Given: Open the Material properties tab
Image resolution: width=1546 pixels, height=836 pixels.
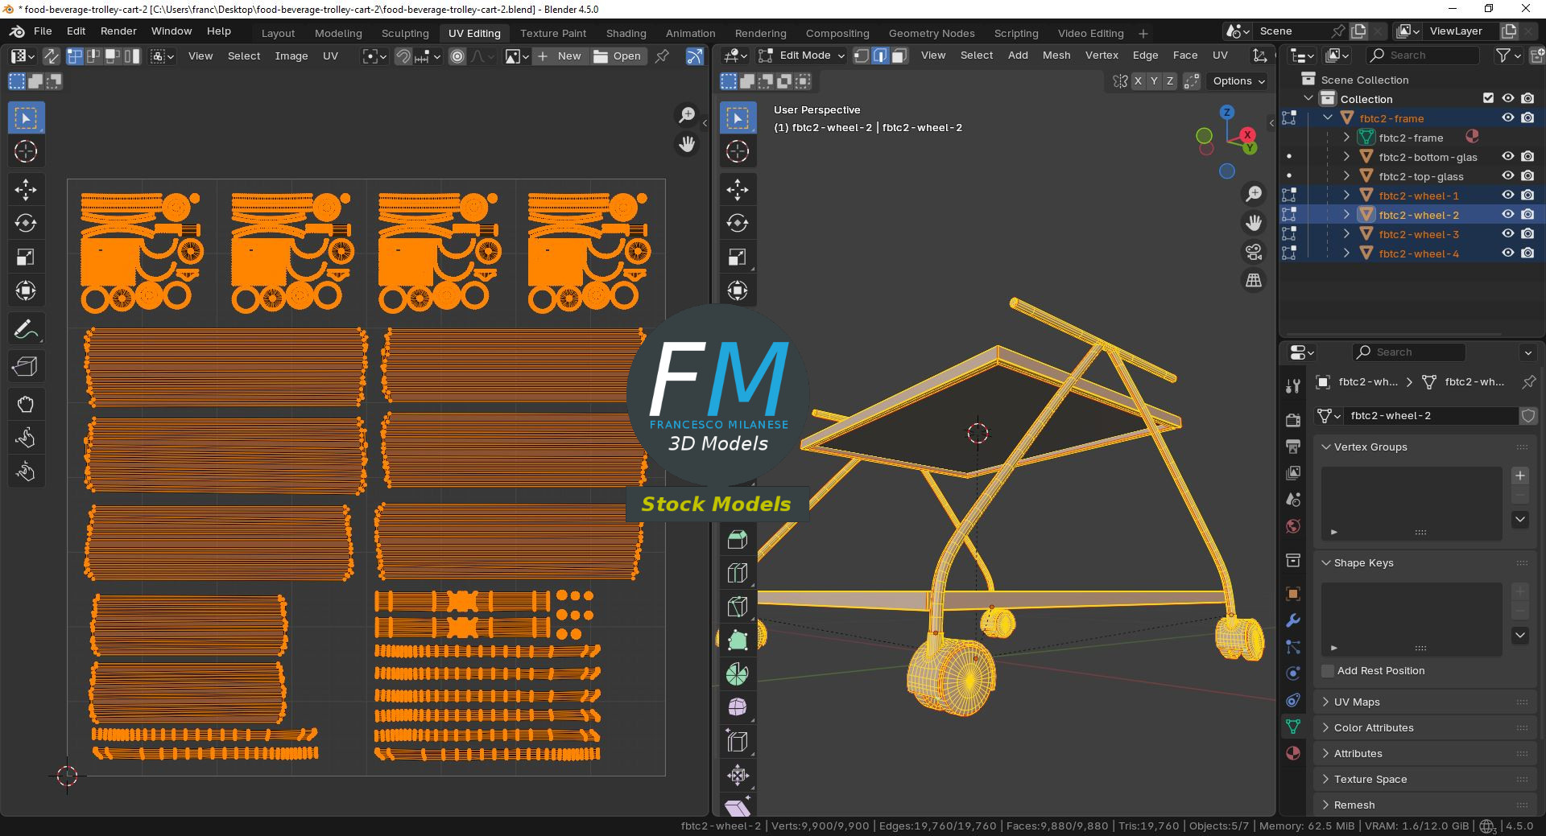Looking at the screenshot, I should point(1293,753).
